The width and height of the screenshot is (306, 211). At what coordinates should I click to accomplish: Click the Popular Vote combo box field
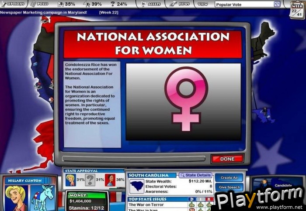click(x=247, y=4)
